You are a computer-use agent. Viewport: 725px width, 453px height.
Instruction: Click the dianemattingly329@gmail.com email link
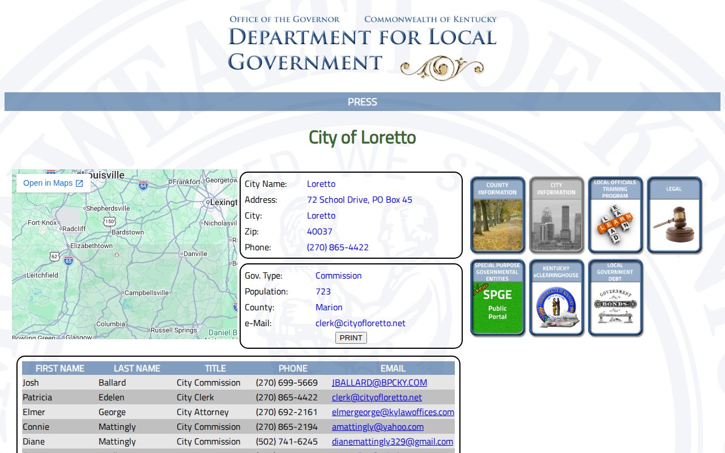tap(393, 442)
